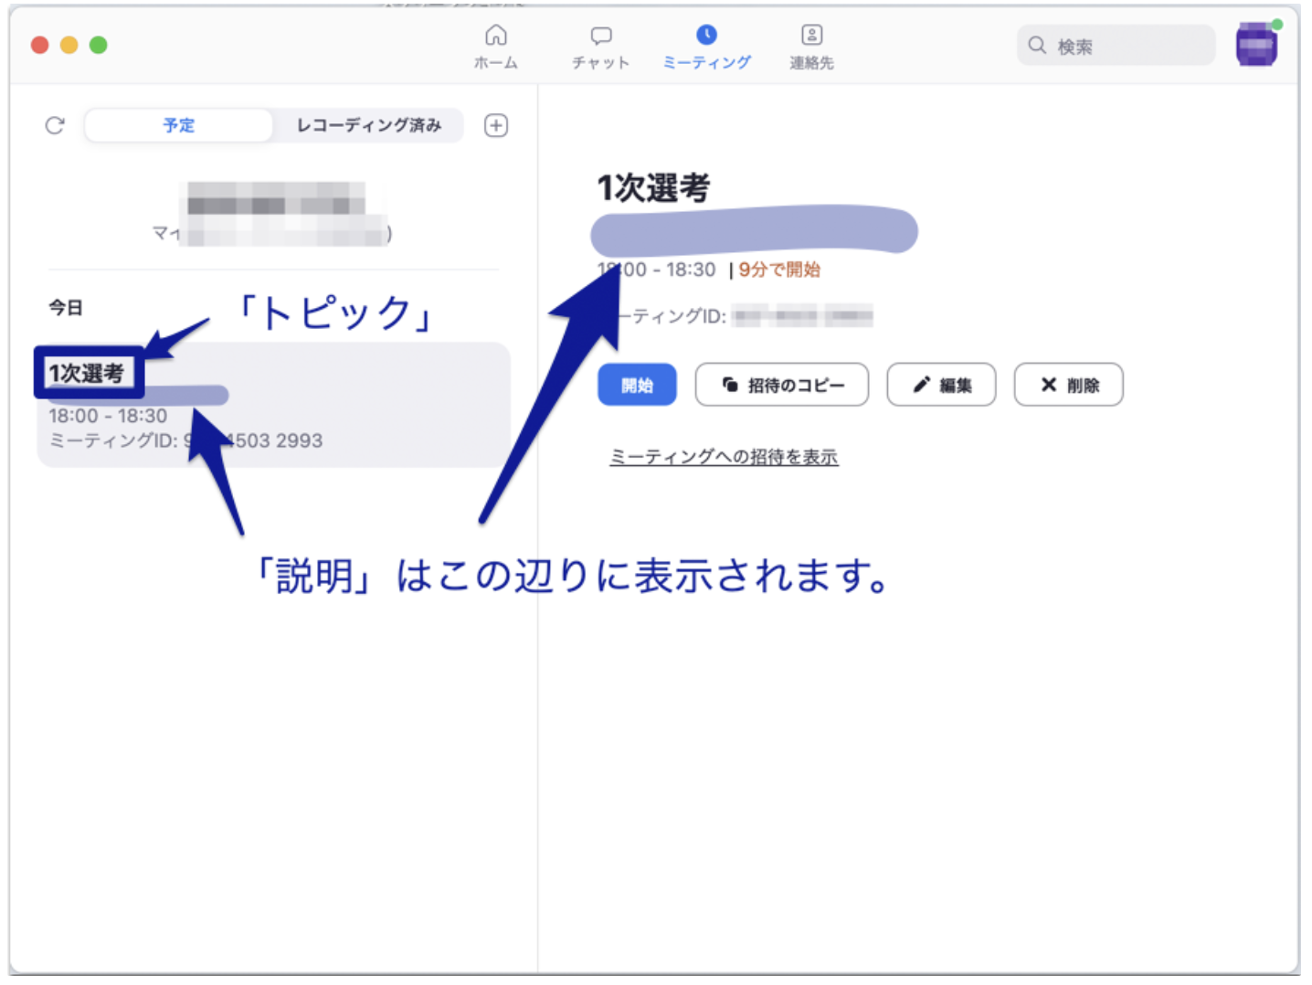1312x985 pixels.
Task: Show the meeting invitation via ミーティングへの招待を表示
Action: click(x=724, y=456)
